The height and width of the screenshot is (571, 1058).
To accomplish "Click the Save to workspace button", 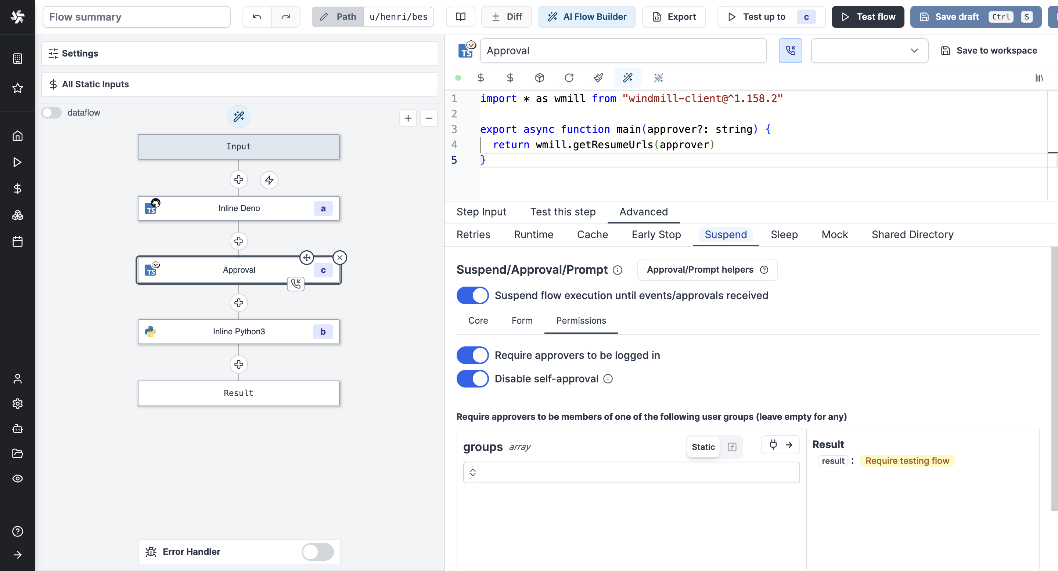I will click(990, 51).
